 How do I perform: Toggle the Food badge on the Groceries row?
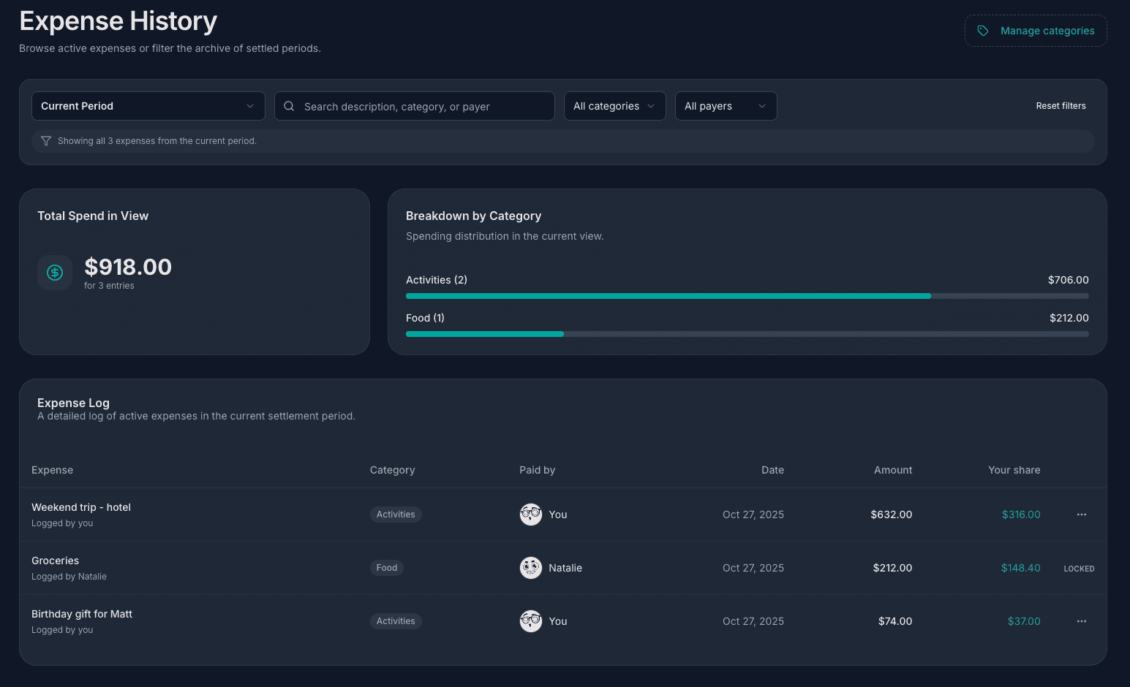[386, 568]
